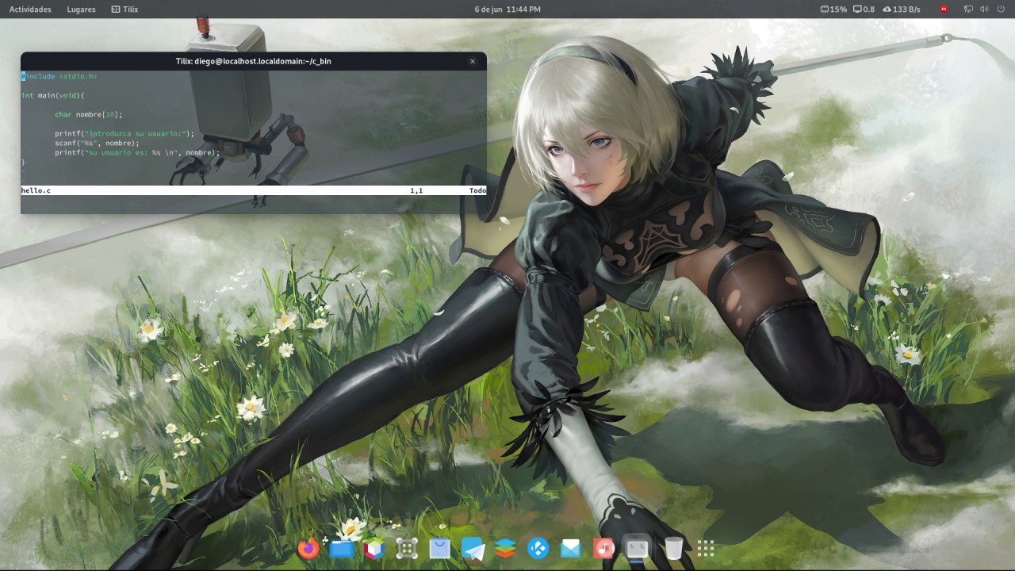Image resolution: width=1015 pixels, height=571 pixels.
Task: Click 'Todo' in the vim status bar
Action: 477,190
